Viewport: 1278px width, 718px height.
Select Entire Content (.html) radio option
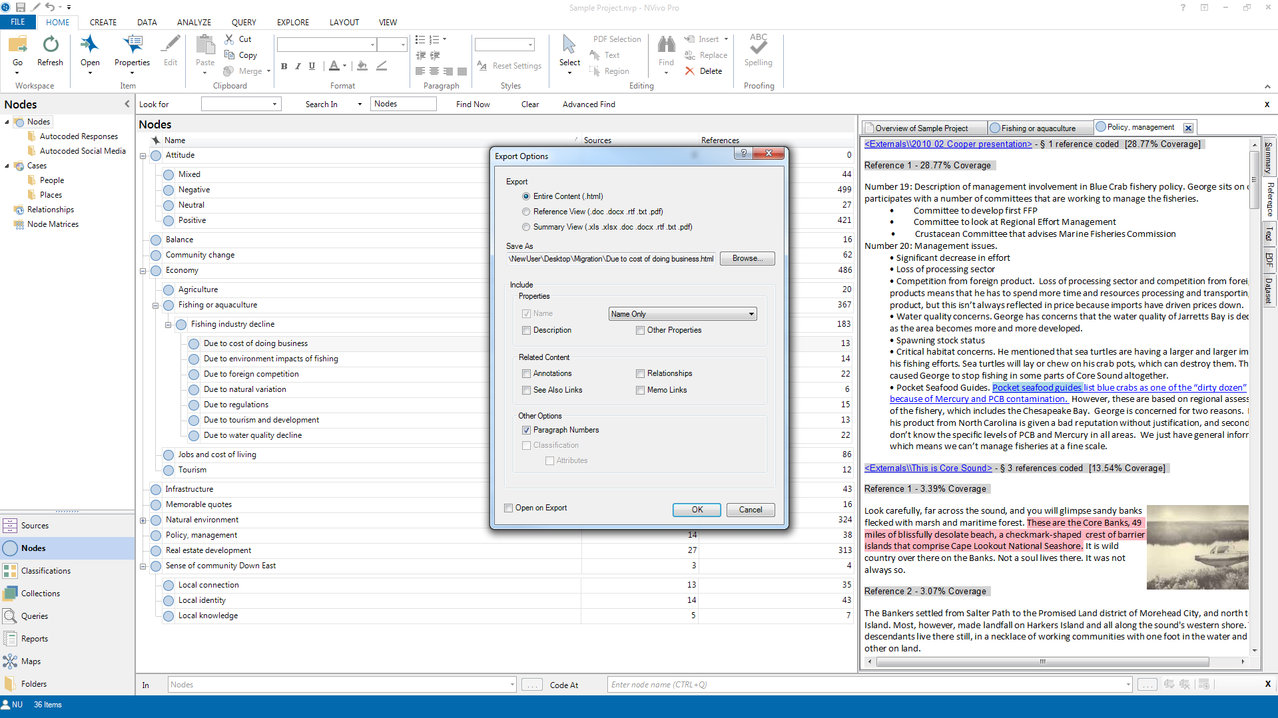click(526, 197)
